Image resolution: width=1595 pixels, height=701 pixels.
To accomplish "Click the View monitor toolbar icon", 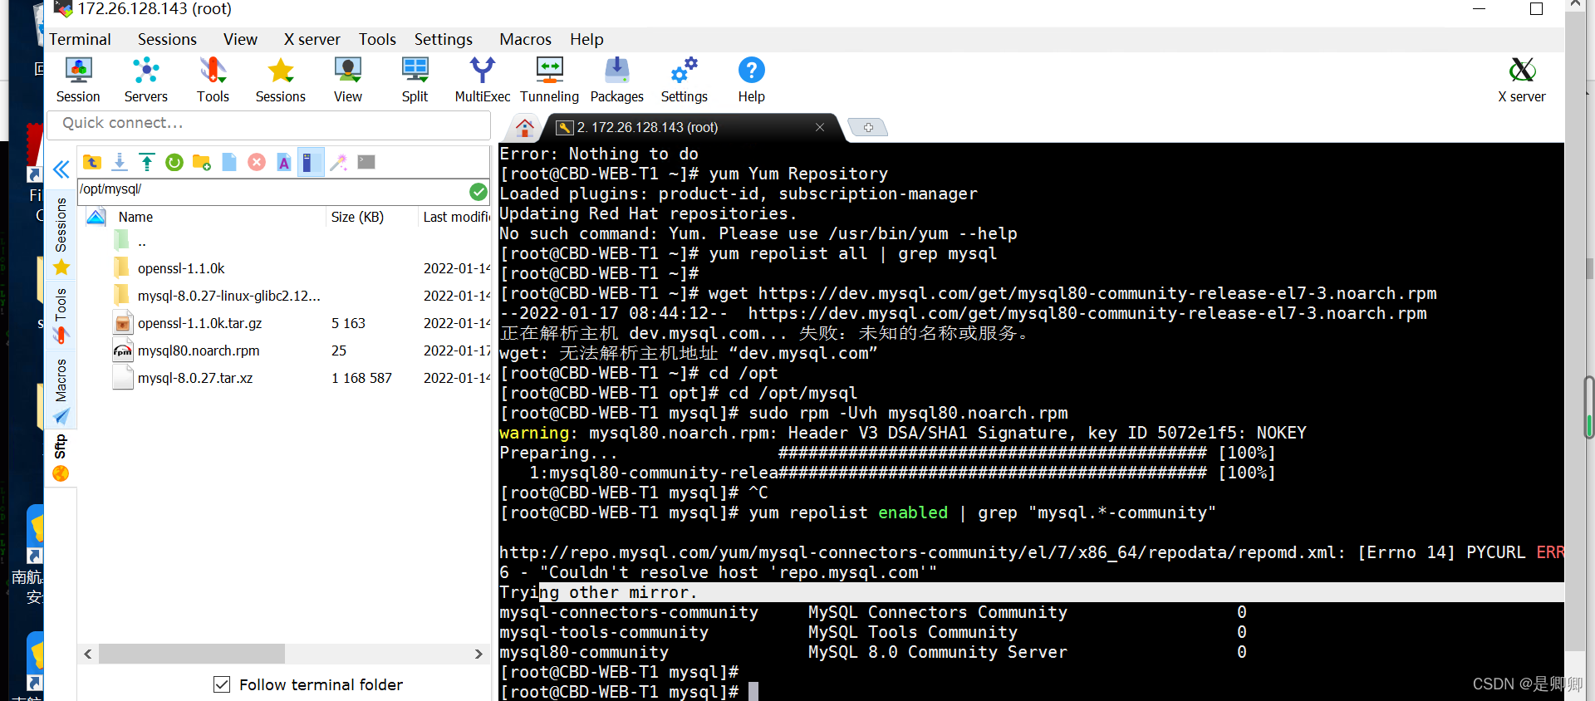I will click(x=348, y=81).
